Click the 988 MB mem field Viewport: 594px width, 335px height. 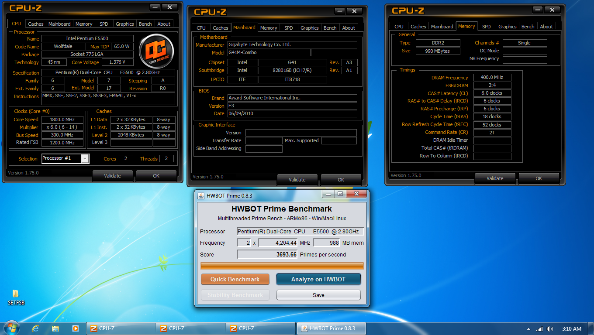pos(326,243)
